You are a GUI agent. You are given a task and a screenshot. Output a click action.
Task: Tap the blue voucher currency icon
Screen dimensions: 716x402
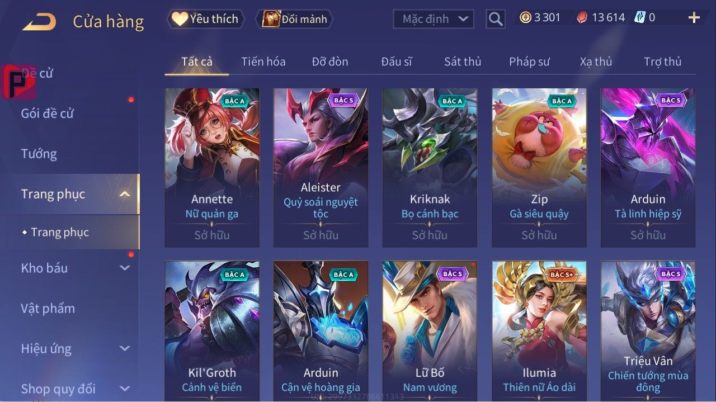click(x=640, y=17)
